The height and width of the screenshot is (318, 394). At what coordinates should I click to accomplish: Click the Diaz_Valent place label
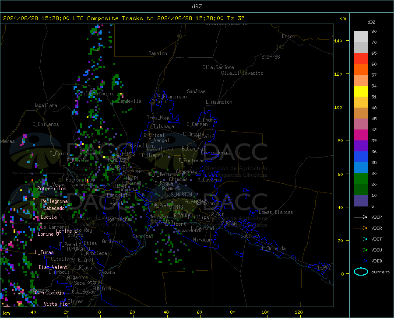tap(53, 267)
